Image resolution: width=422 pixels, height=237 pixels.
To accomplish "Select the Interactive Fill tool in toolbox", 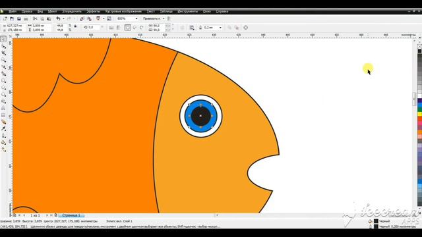I will tap(3, 149).
